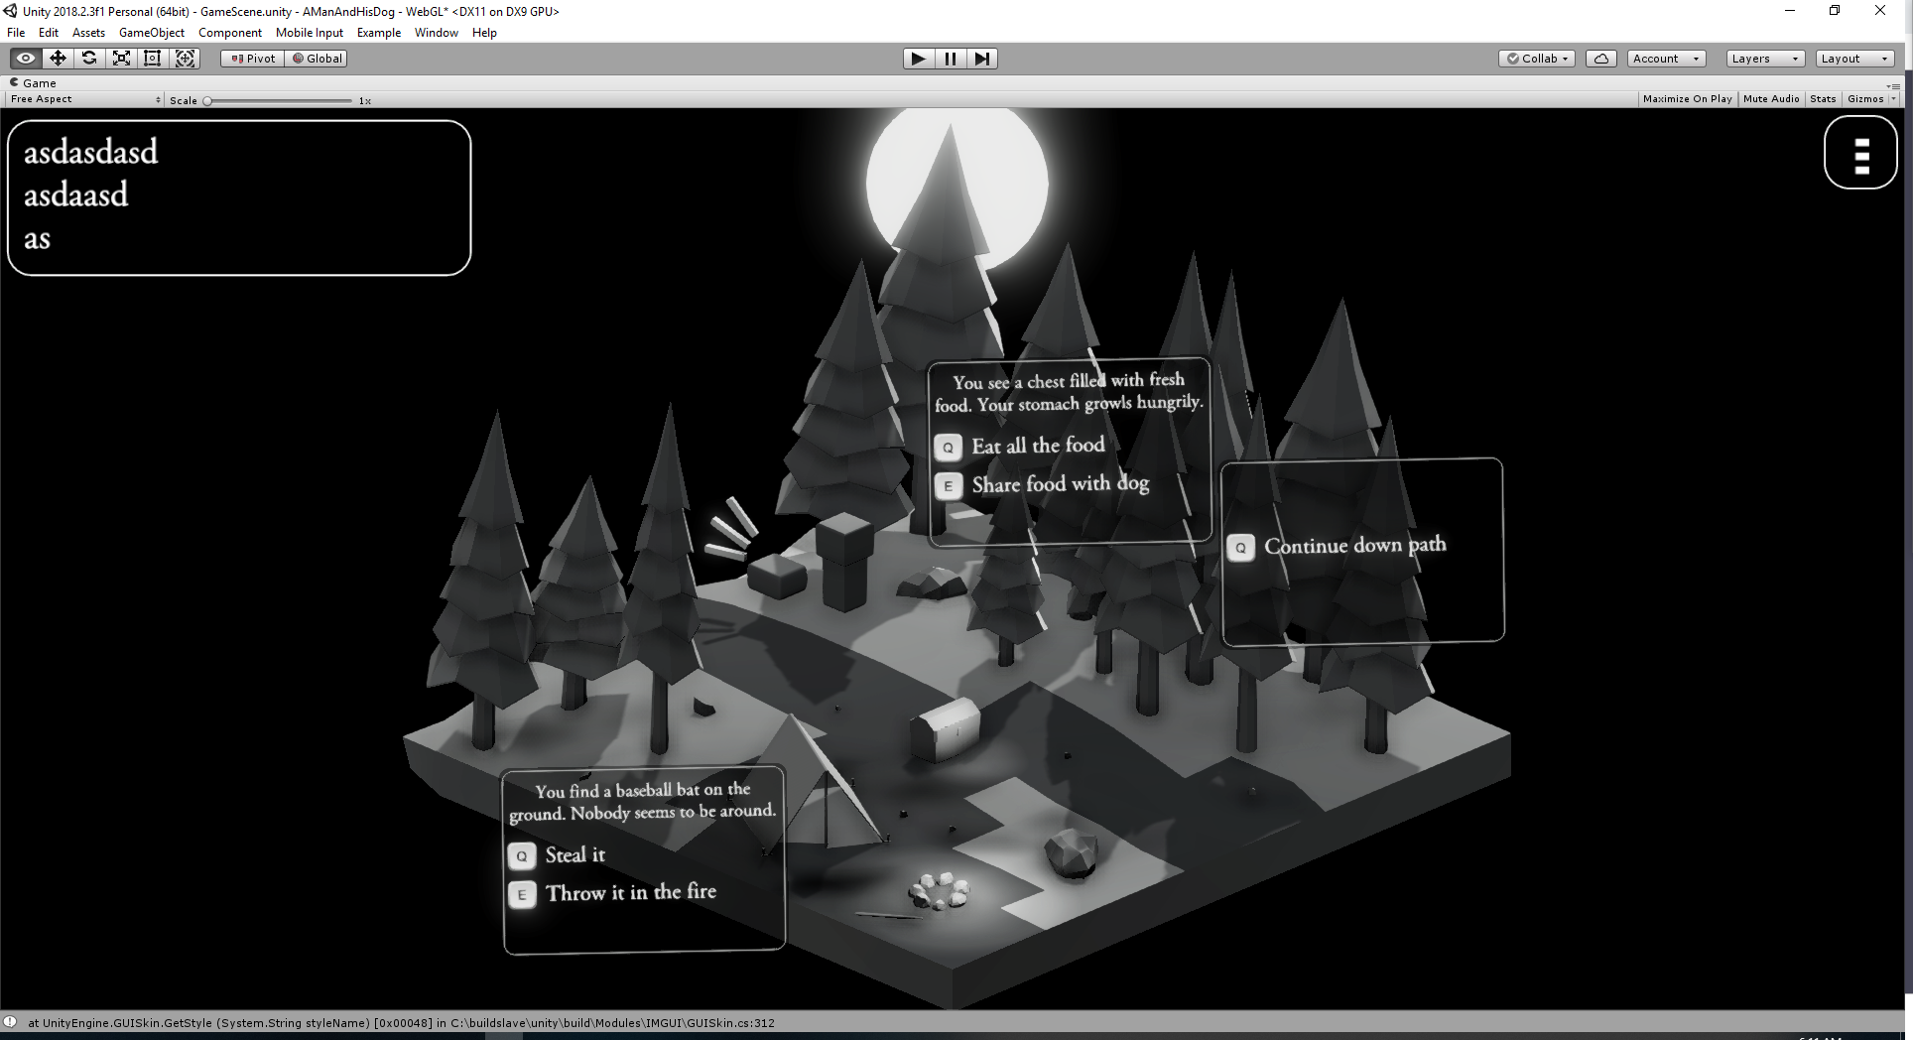Expand the Free Aspect dropdown
The height and width of the screenshot is (1040, 1913).
click(x=84, y=99)
